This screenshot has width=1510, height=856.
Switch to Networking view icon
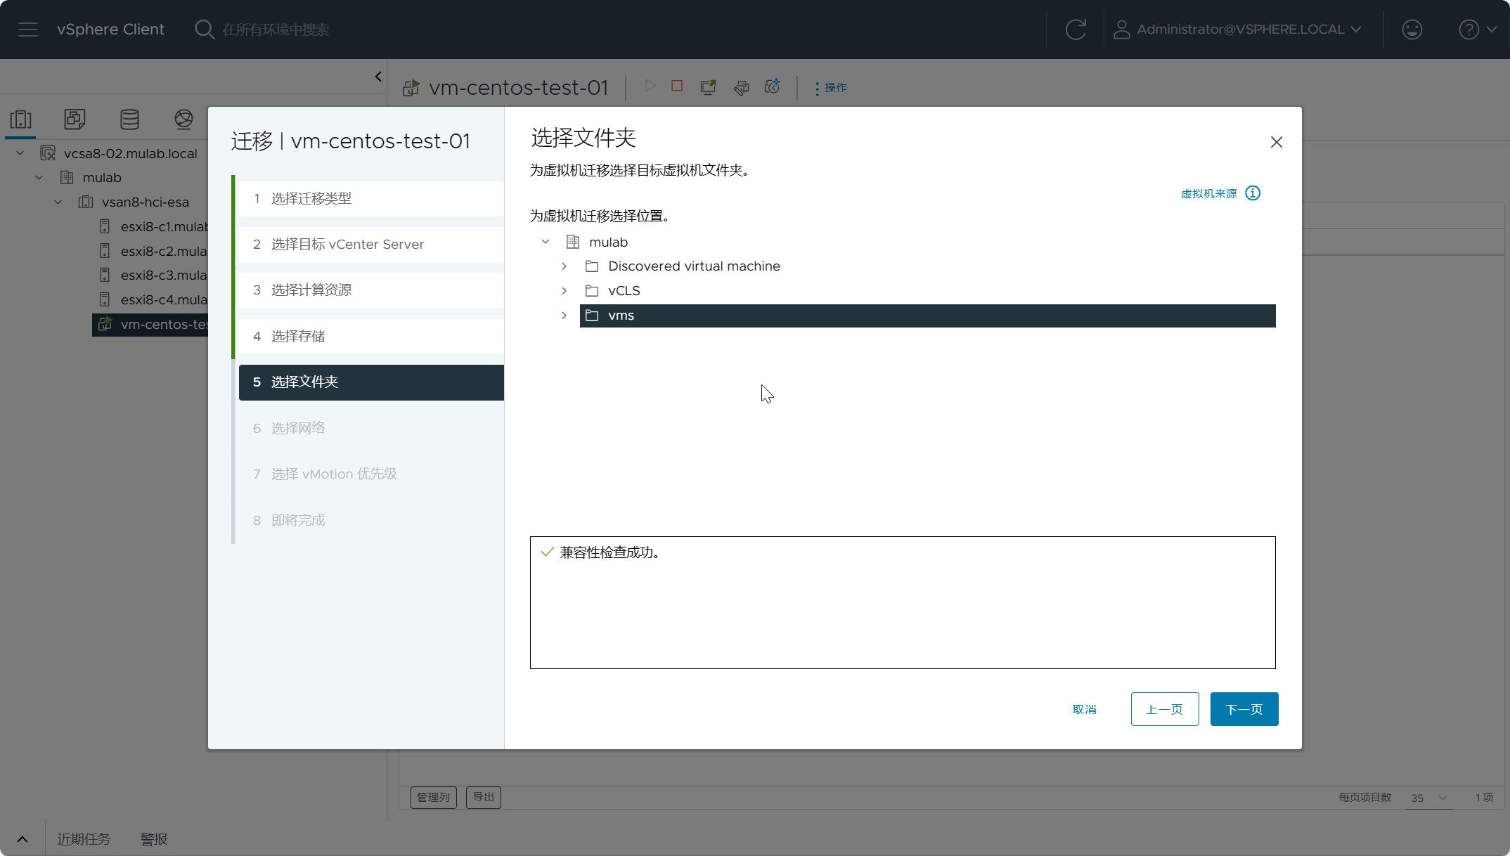click(x=183, y=119)
